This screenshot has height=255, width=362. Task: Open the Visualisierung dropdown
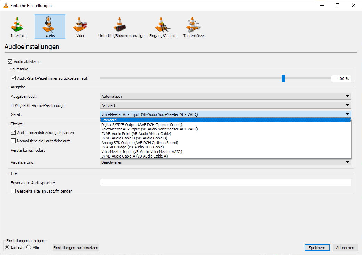coord(225,162)
